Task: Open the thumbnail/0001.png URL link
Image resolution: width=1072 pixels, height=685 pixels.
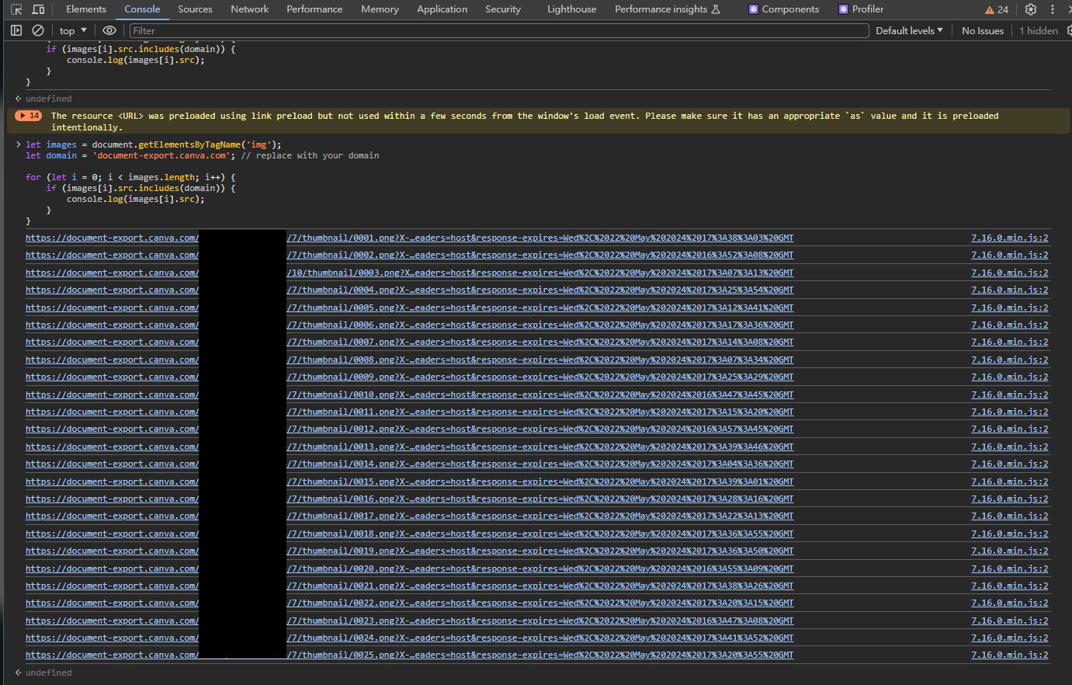Action: (x=539, y=238)
